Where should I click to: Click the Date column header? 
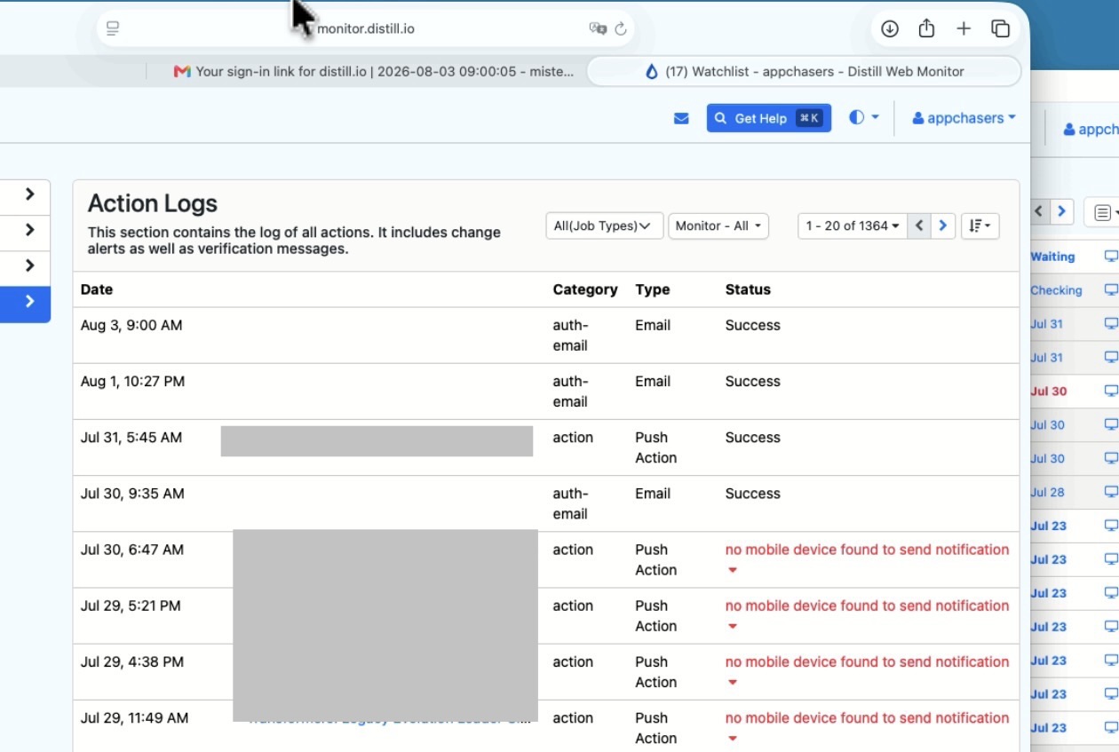pyautogui.click(x=97, y=289)
